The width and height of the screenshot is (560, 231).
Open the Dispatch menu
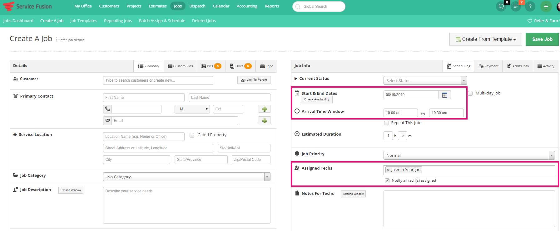[x=197, y=6]
